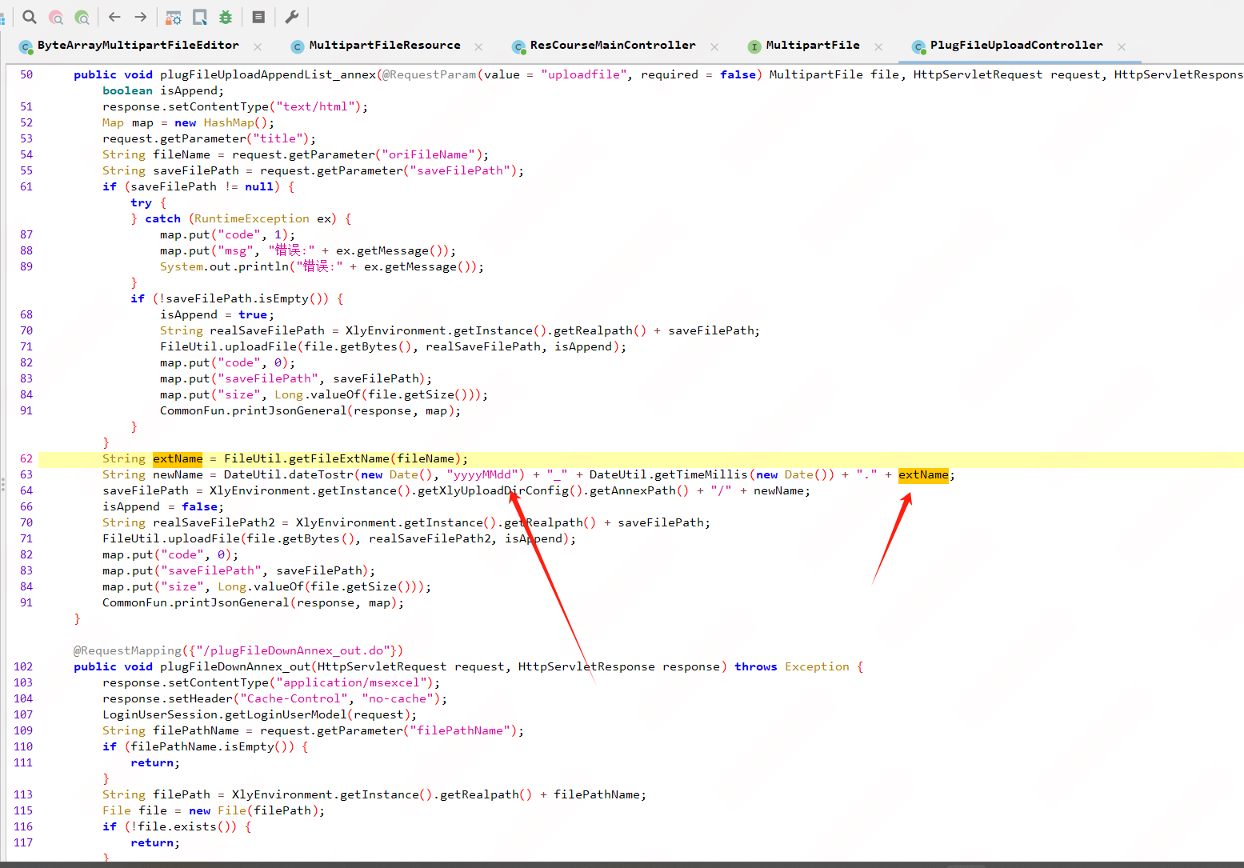The image size is (1244, 868).
Task: Click the "no-cache" string literal
Action: click(x=398, y=698)
